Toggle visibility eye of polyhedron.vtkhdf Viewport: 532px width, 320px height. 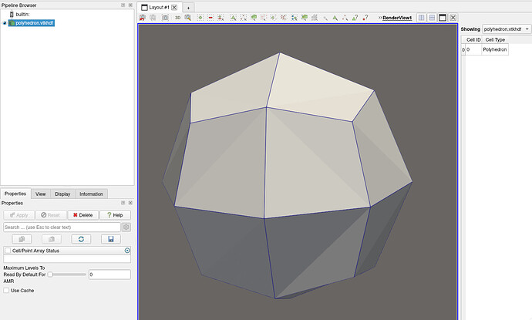point(5,23)
